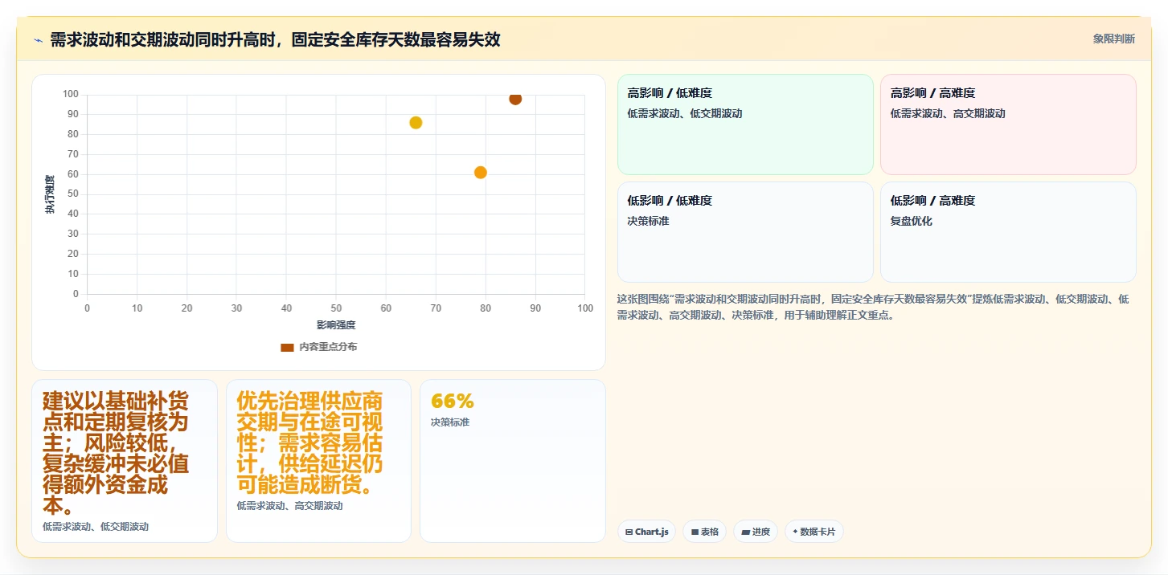The height and width of the screenshot is (575, 1168).
Task: Click 低需求波动、高交期波动 caption in second data card
Action: pyautogui.click(x=290, y=506)
